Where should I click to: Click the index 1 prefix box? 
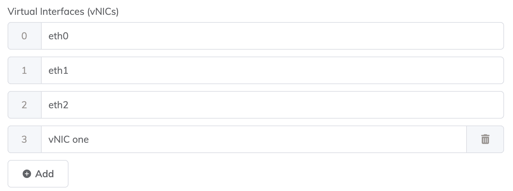click(24, 70)
